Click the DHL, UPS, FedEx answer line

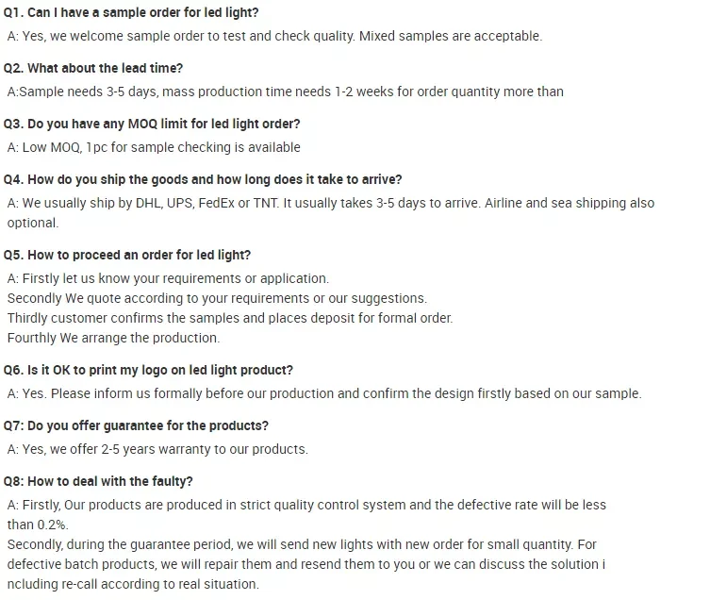(330, 203)
